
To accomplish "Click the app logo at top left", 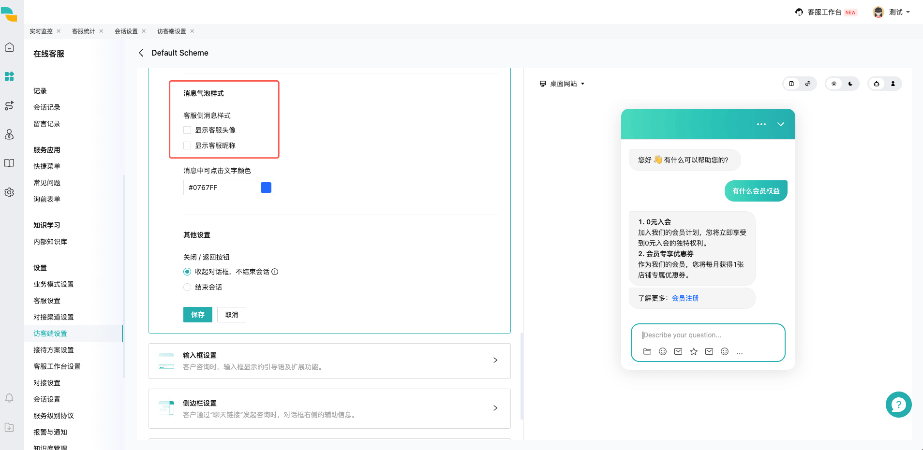I will 9,14.
